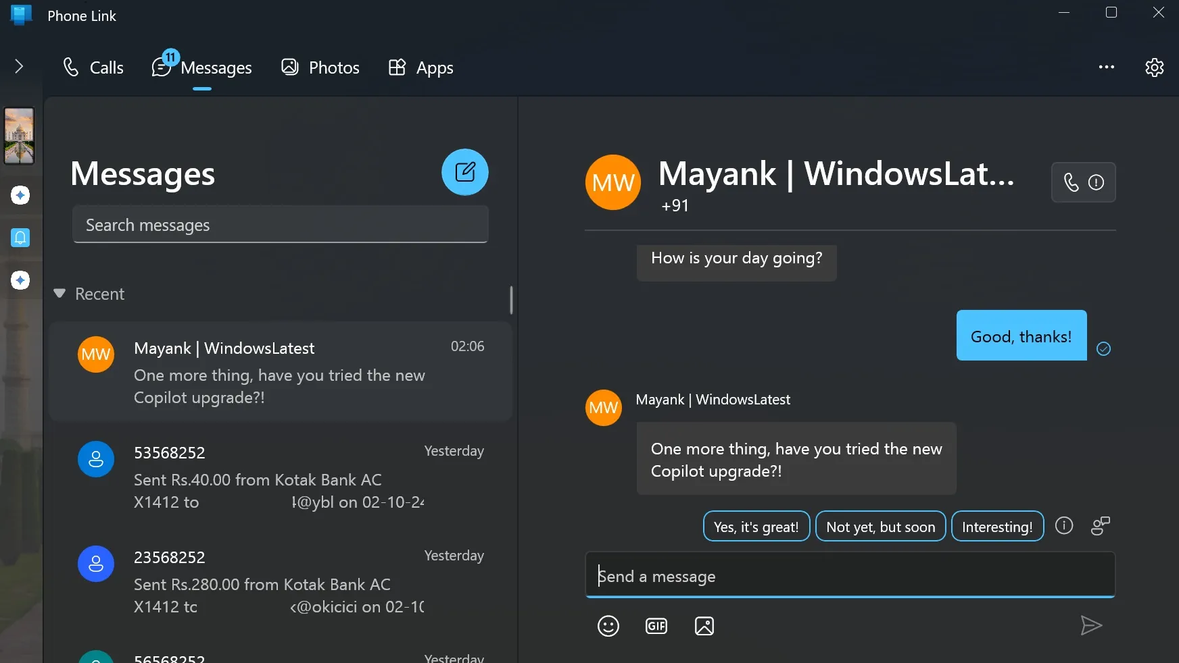
Task: Click the MW avatar in conversation list
Action: tap(96, 354)
